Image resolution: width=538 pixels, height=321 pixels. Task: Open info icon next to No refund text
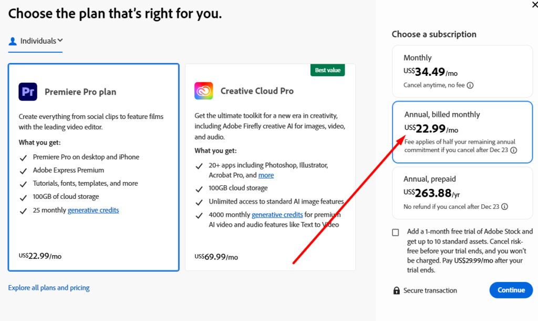click(504, 207)
